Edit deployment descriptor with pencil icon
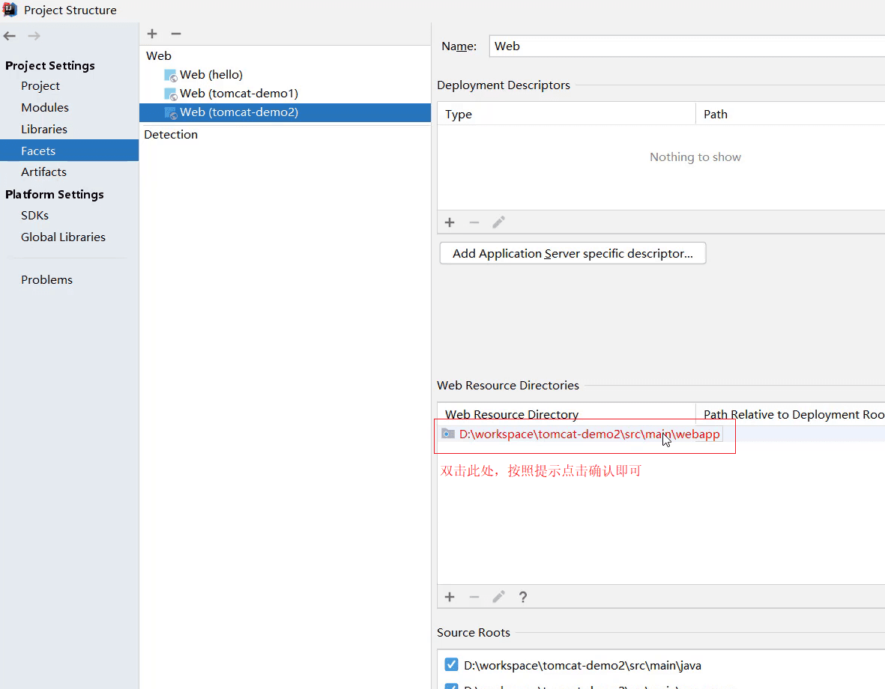This screenshot has width=885, height=689. [x=498, y=222]
